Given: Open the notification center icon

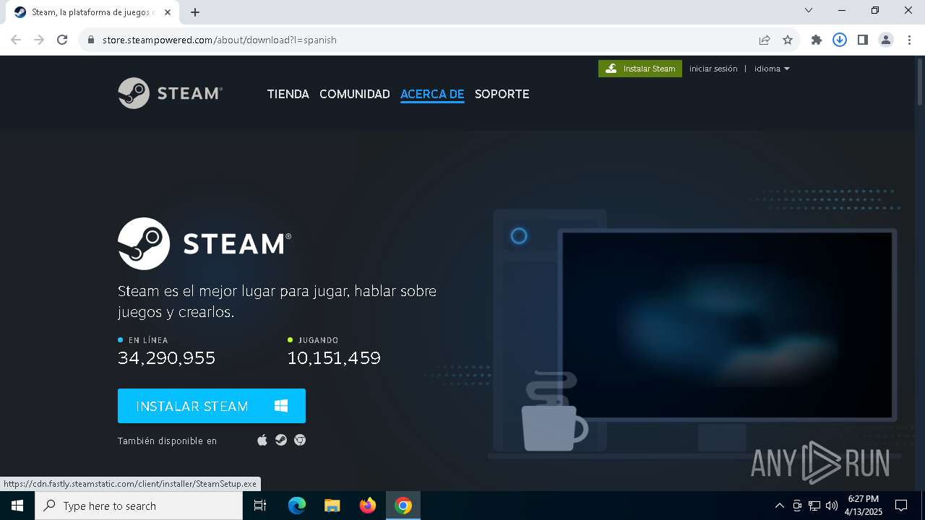Looking at the screenshot, I should pyautogui.click(x=901, y=506).
